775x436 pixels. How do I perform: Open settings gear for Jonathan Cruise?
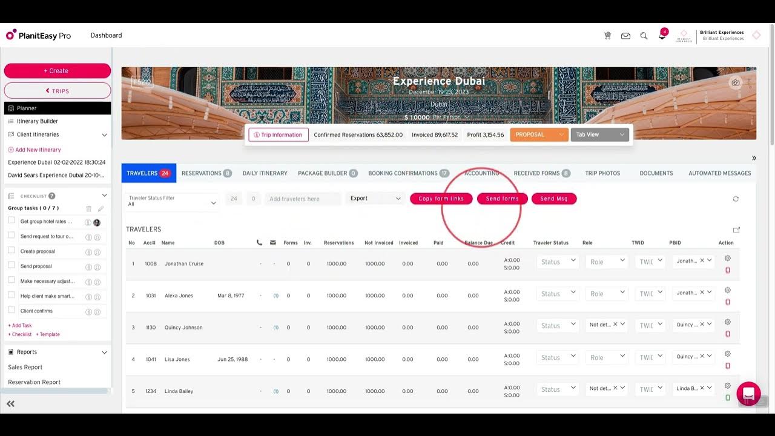pos(728,258)
